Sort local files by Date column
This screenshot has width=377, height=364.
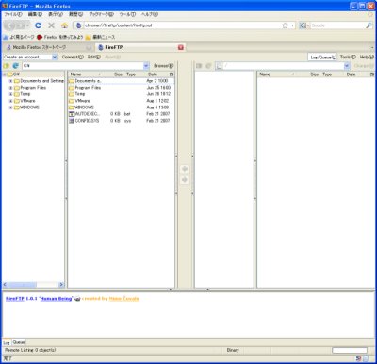156,74
